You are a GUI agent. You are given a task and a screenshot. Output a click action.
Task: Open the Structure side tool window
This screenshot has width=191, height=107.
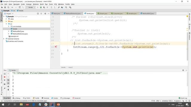tap(1, 79)
